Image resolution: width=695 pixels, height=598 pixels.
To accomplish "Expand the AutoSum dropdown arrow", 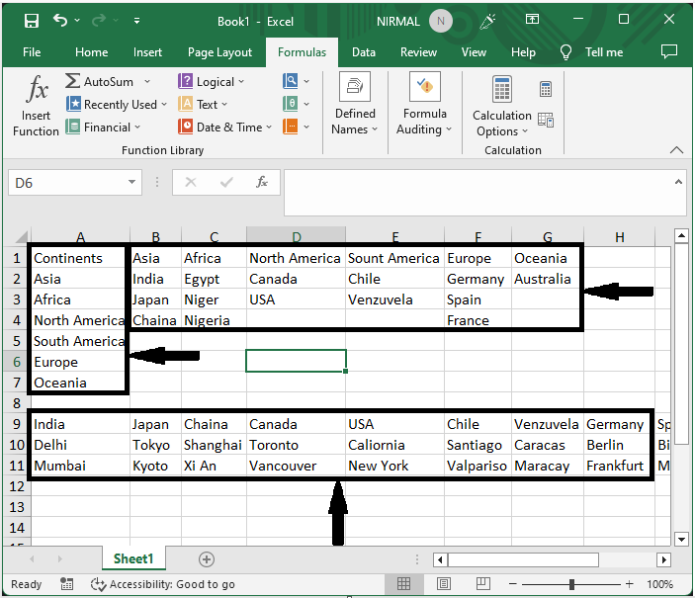I will tap(147, 82).
